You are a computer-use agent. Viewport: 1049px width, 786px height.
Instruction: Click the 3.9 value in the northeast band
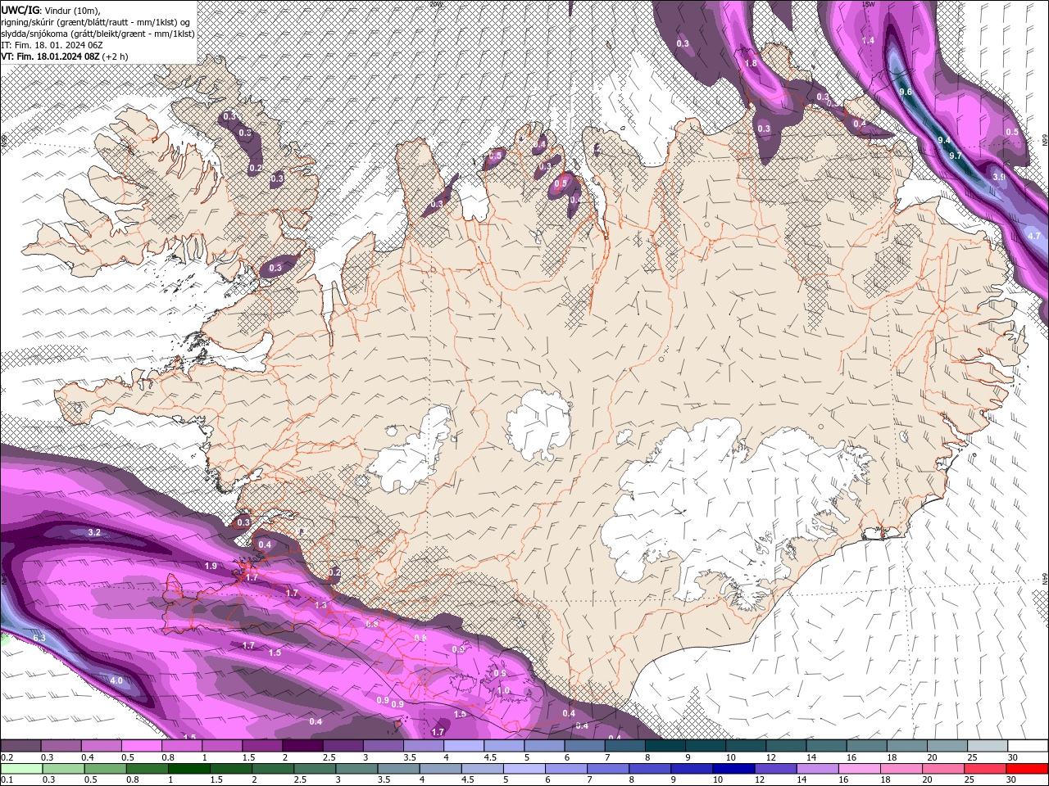point(999,177)
